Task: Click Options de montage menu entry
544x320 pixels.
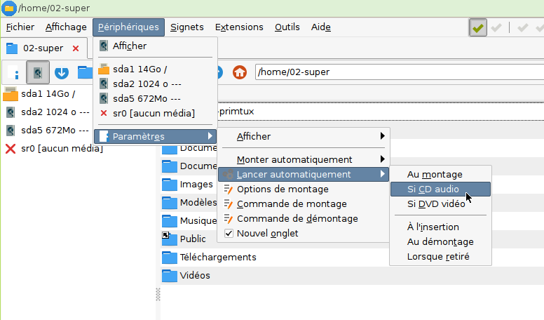Action: pos(304,189)
